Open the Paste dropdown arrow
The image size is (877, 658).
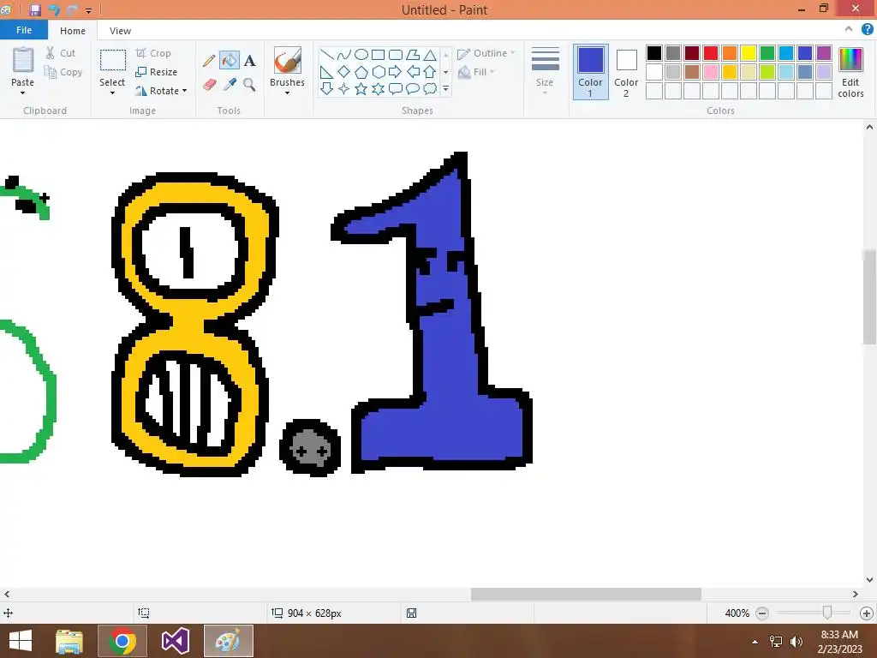(x=23, y=93)
